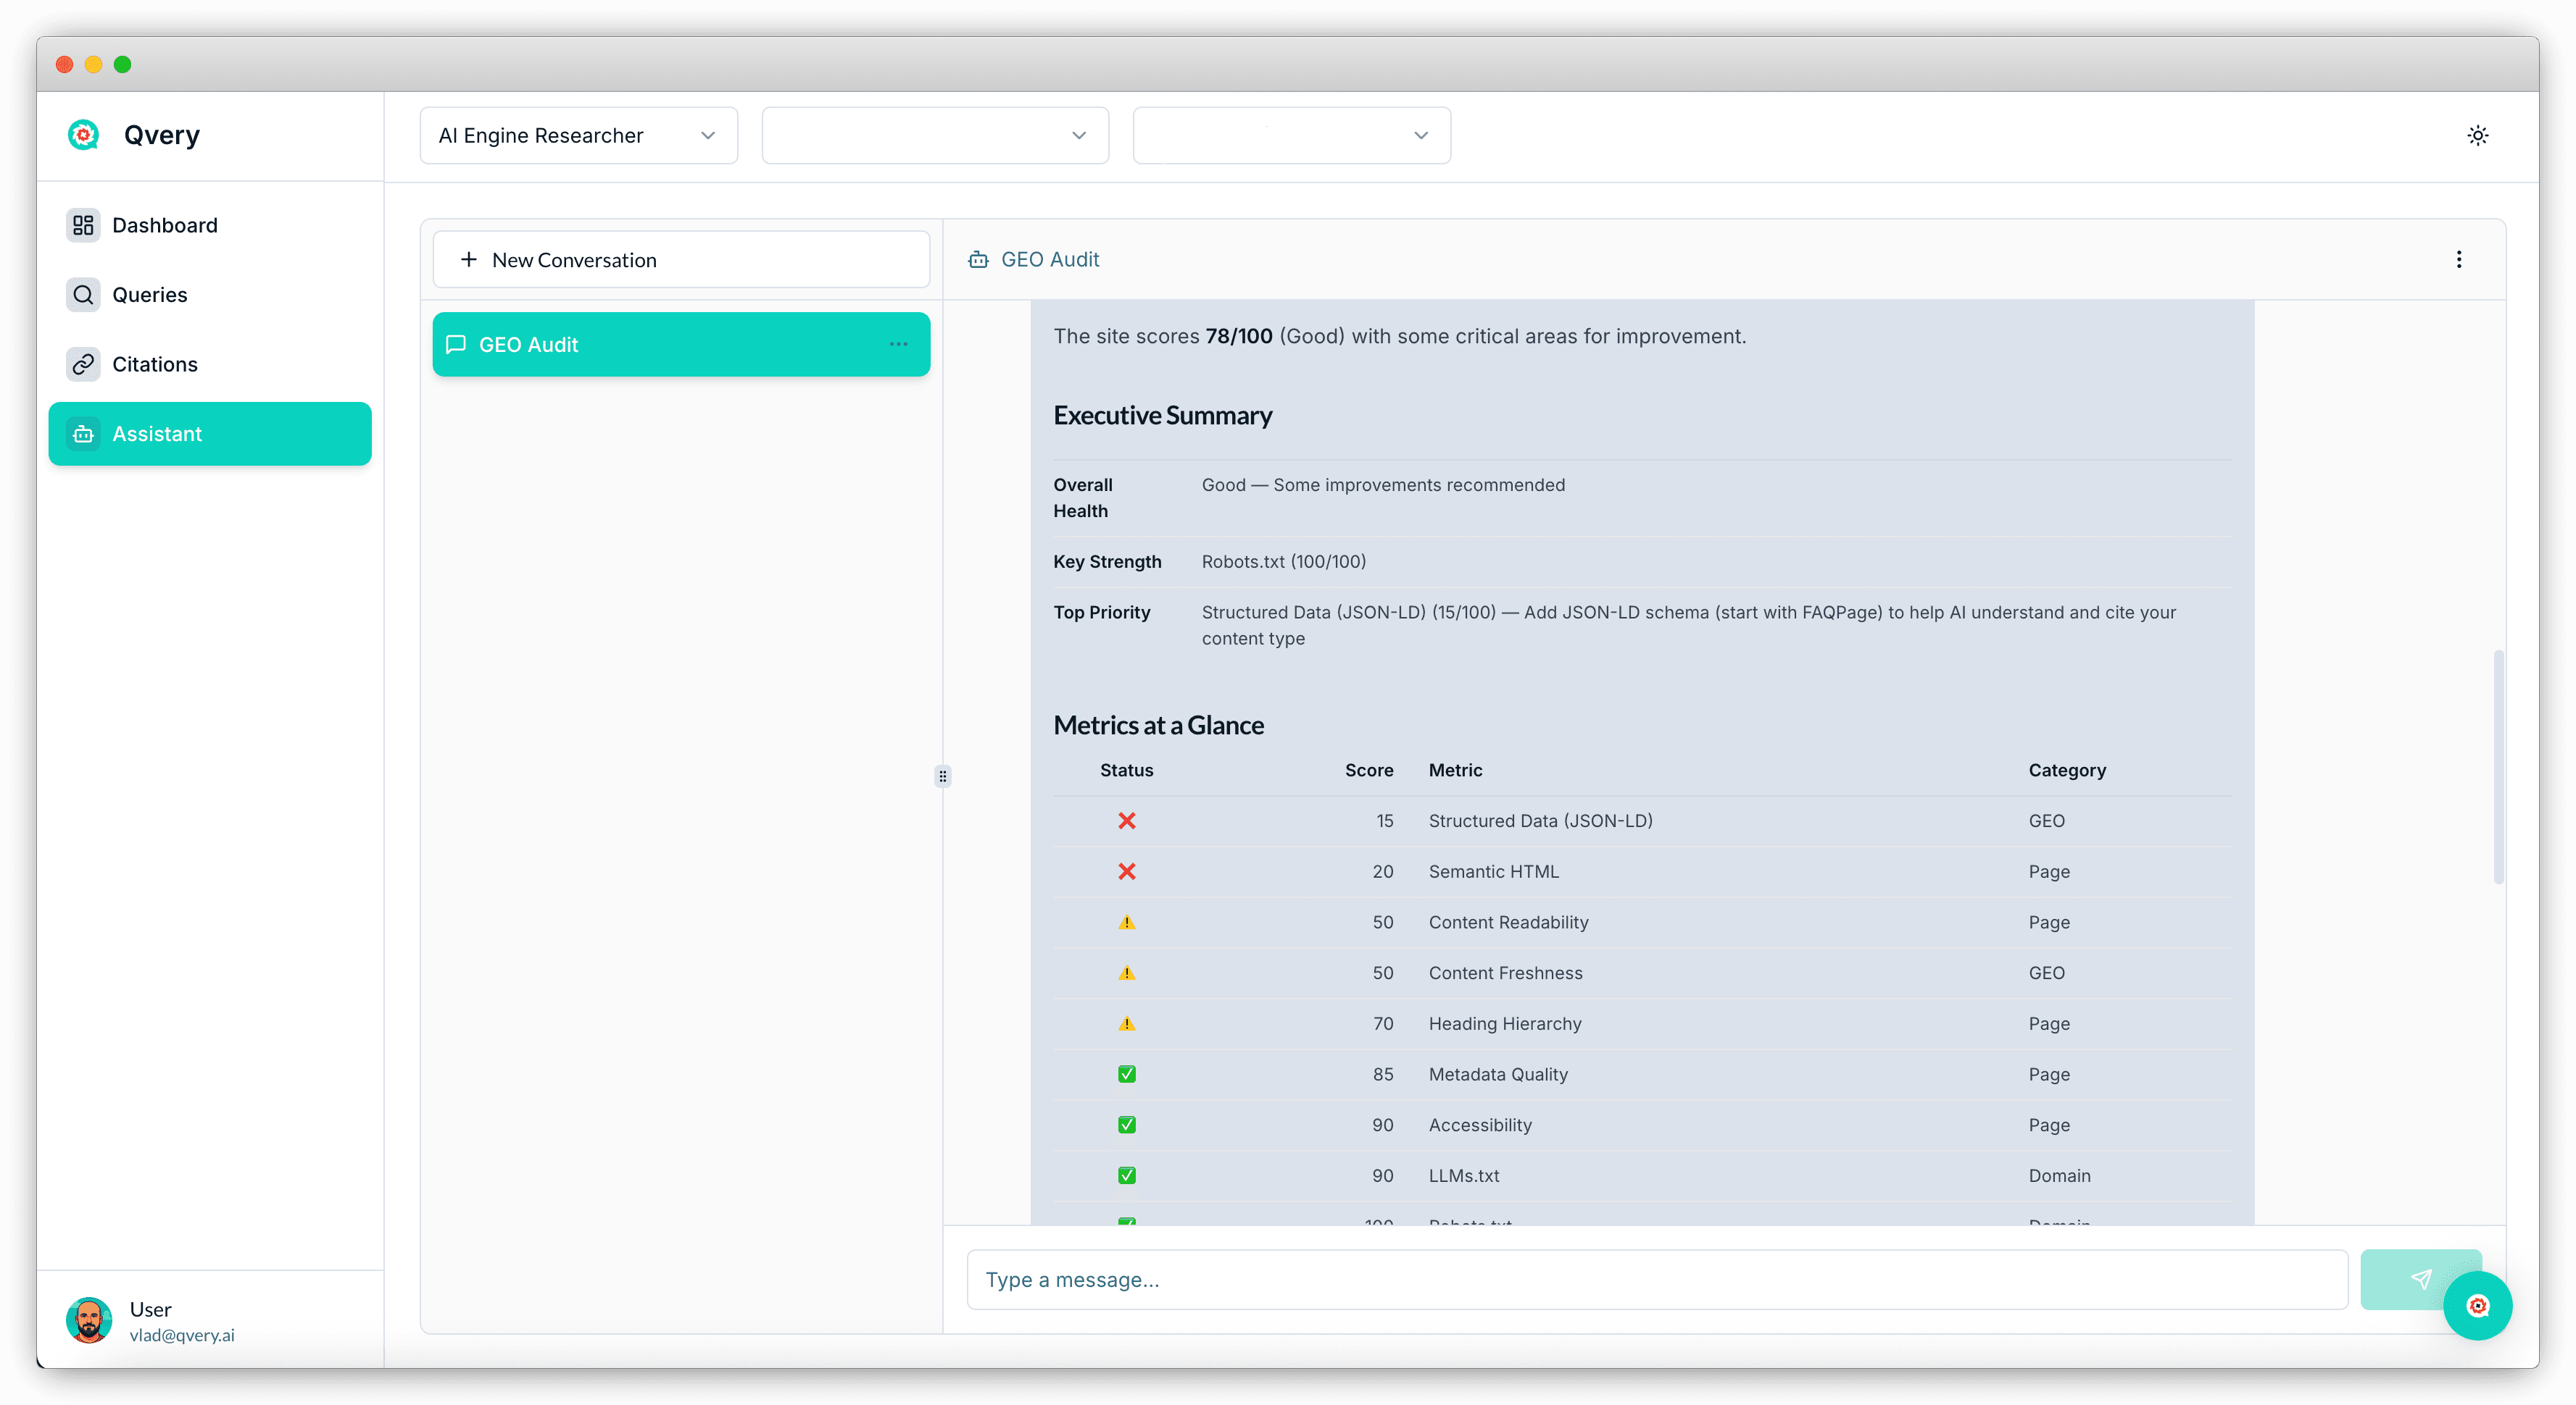
Task: Start a New Conversation
Action: [680, 260]
